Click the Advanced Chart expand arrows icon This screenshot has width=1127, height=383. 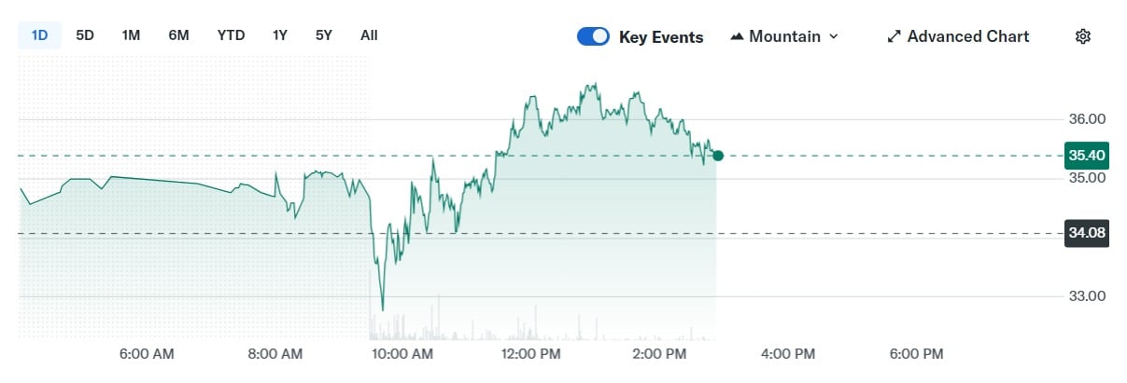[894, 36]
